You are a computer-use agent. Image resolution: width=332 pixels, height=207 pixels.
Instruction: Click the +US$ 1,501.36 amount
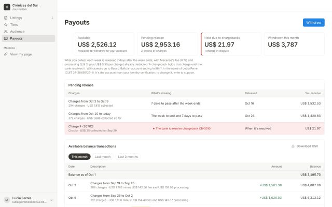[271, 185]
